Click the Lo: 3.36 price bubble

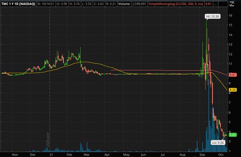tap(218, 143)
